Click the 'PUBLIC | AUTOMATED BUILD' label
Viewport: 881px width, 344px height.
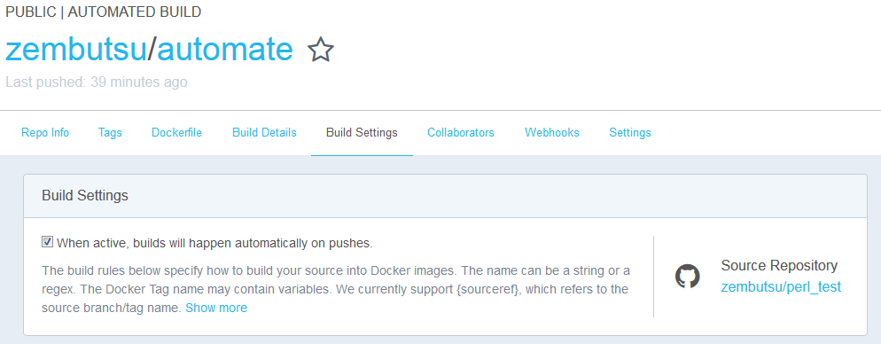[104, 12]
